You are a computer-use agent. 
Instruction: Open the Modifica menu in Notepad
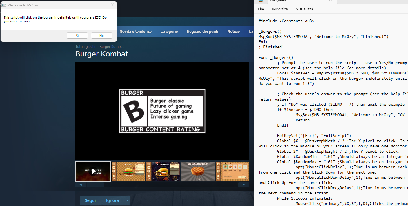click(x=280, y=9)
